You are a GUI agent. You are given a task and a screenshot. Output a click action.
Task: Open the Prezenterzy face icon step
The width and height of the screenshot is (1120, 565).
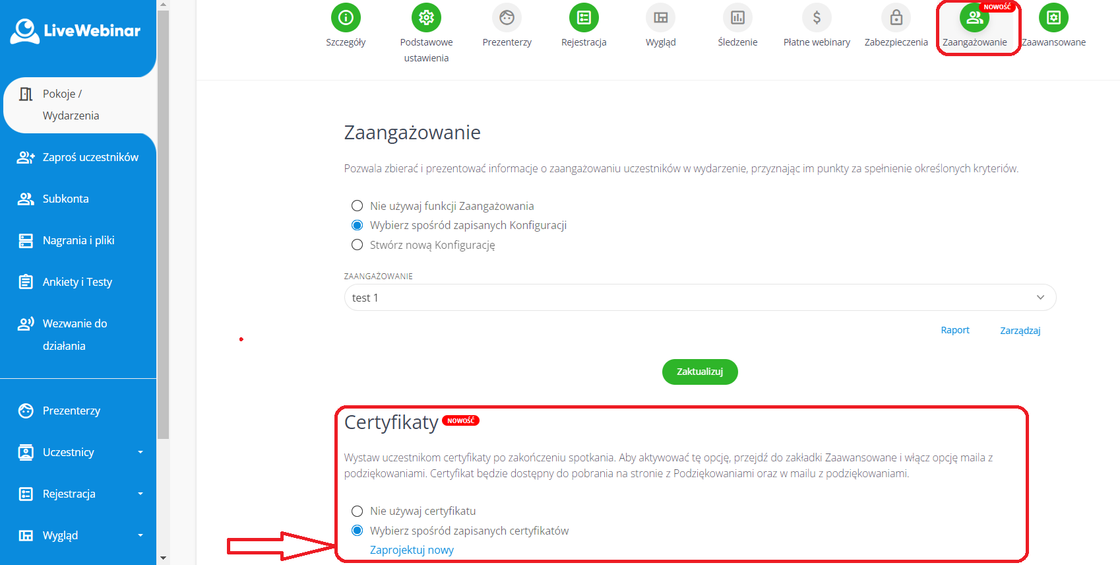pos(507,18)
